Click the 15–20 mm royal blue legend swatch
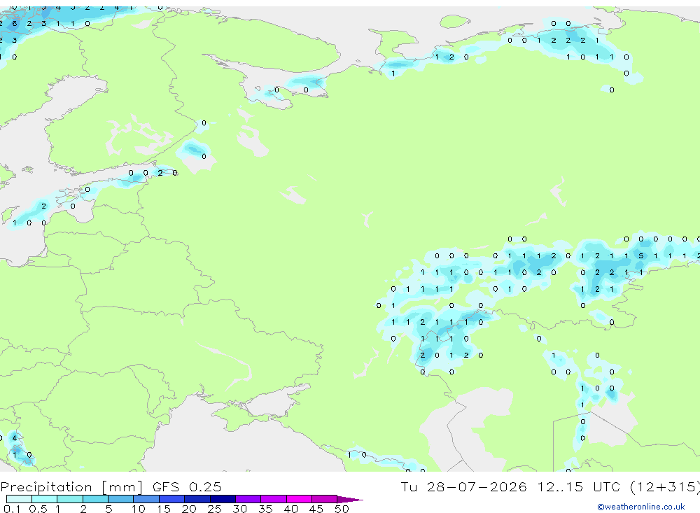This screenshot has height=513, width=700. click(172, 499)
